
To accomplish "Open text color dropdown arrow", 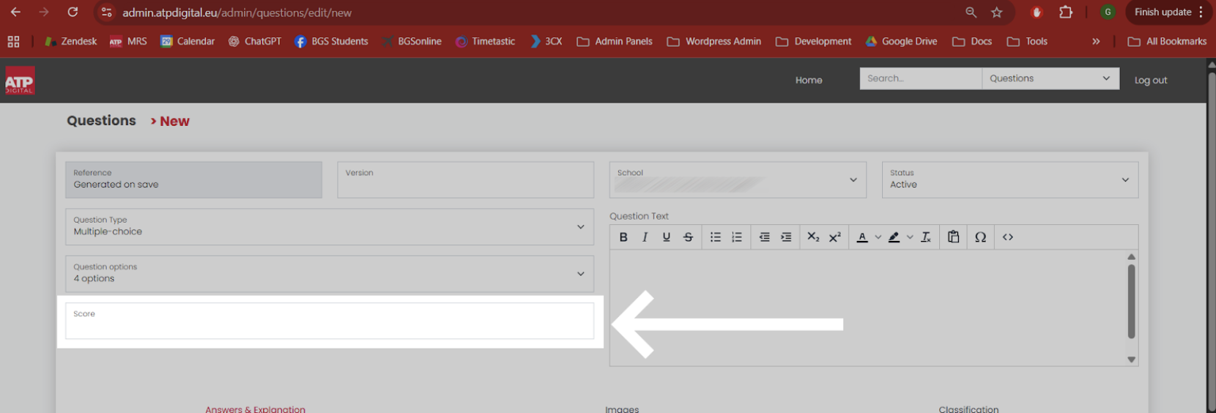I will (878, 237).
